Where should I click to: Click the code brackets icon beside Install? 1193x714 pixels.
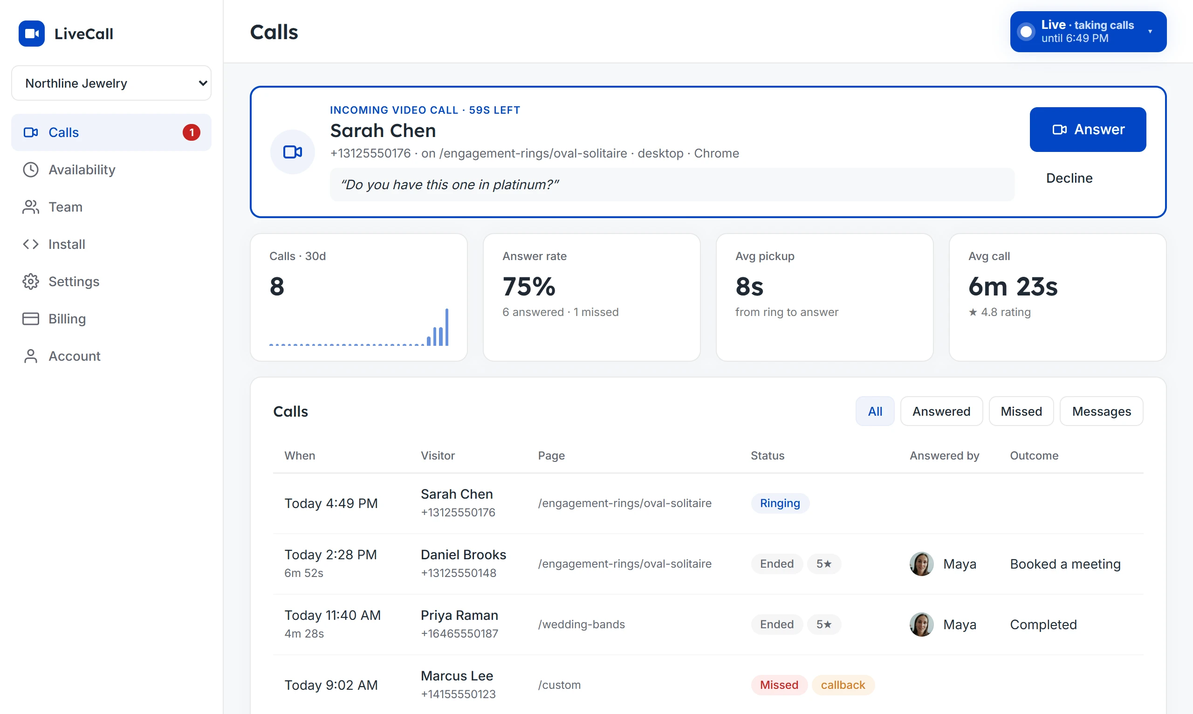[31, 244]
